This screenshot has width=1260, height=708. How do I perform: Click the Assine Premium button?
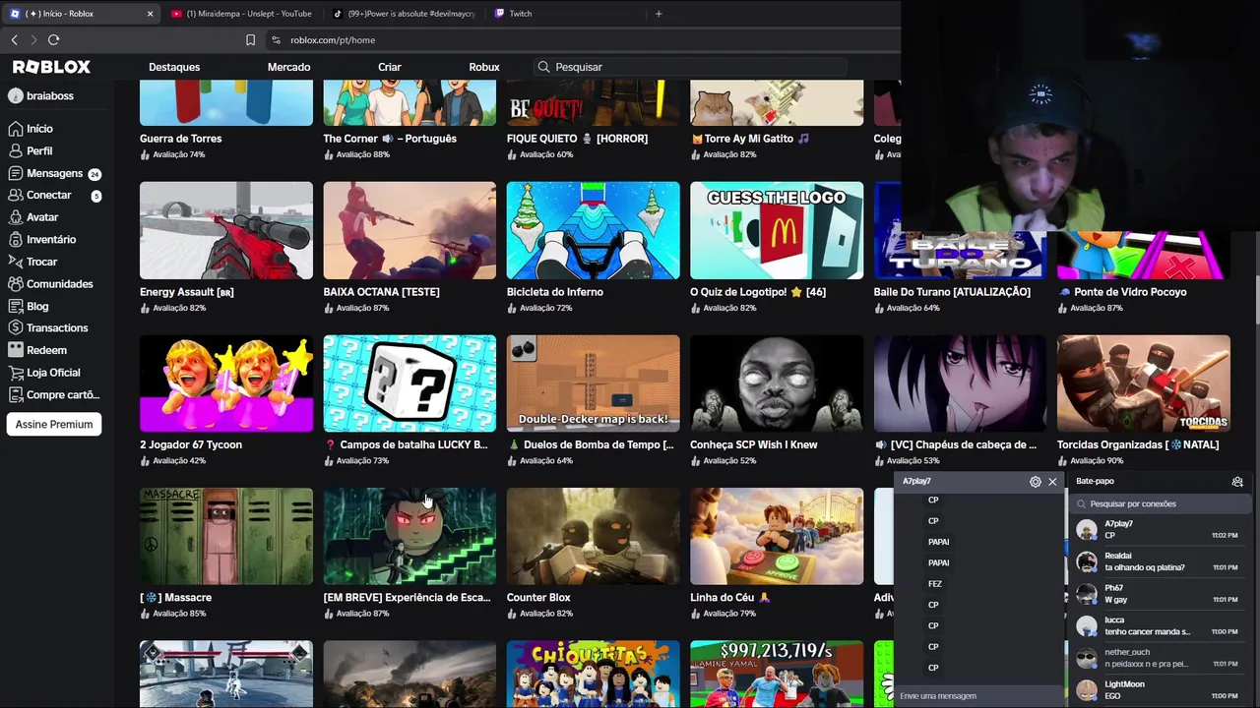tap(54, 425)
